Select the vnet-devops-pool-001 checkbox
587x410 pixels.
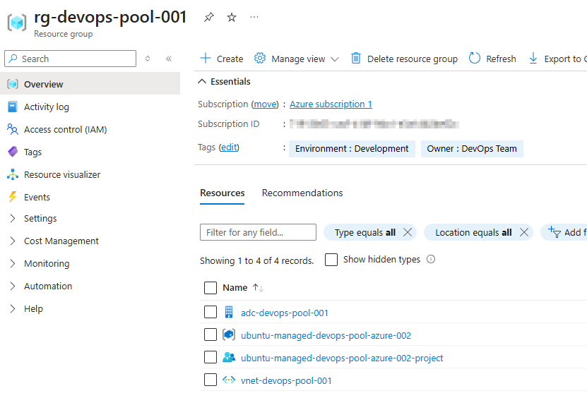(x=210, y=380)
